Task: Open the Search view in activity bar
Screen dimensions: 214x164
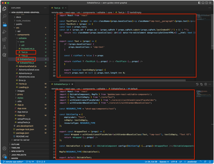Action: 4,16
